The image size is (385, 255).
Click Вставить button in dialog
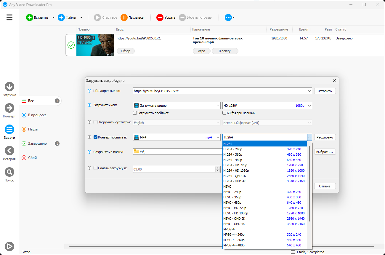point(325,91)
